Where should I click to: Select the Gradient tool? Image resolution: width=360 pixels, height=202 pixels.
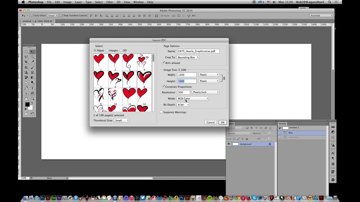point(33,77)
